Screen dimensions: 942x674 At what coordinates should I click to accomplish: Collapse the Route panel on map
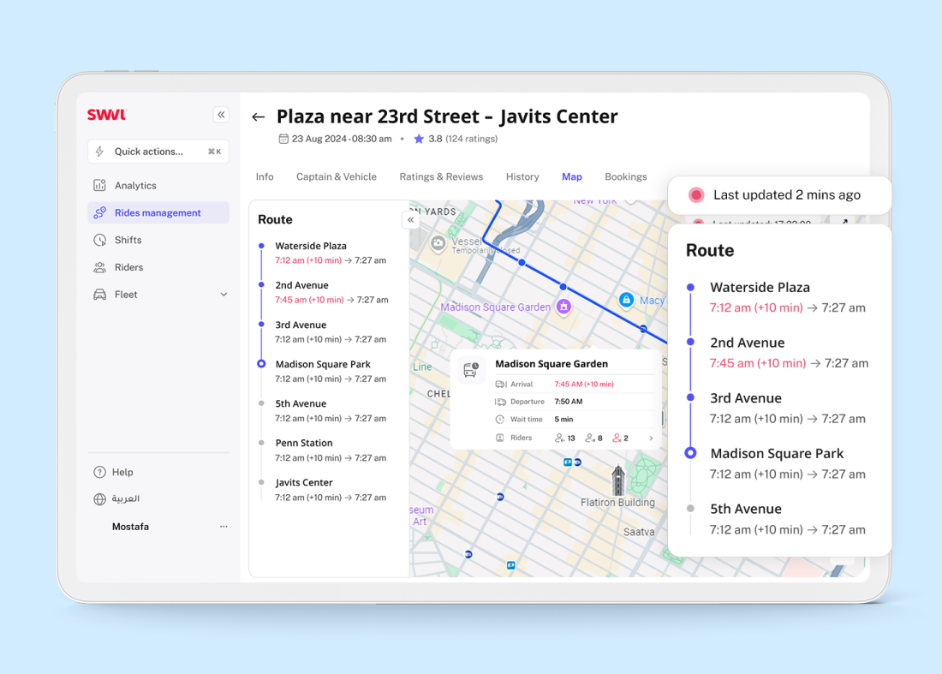pyautogui.click(x=410, y=220)
